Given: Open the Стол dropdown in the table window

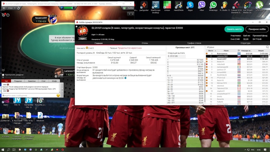Looking at the screenshot, I should 12,8.
